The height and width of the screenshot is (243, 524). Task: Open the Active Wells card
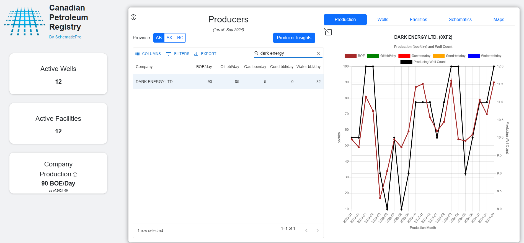click(x=58, y=74)
